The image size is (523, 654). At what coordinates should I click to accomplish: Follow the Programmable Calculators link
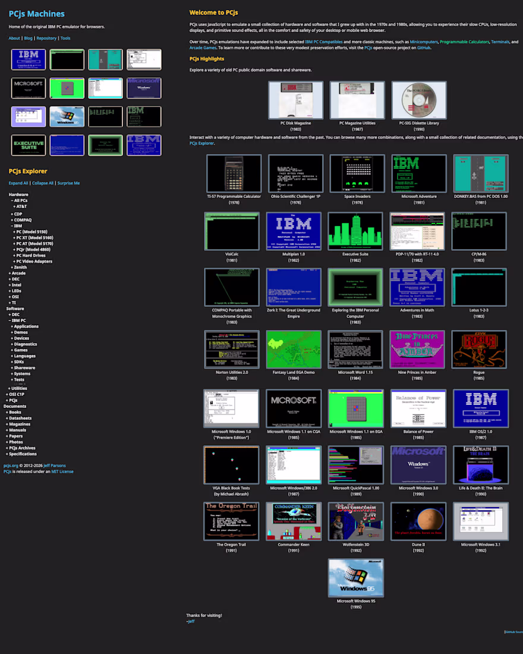click(464, 42)
